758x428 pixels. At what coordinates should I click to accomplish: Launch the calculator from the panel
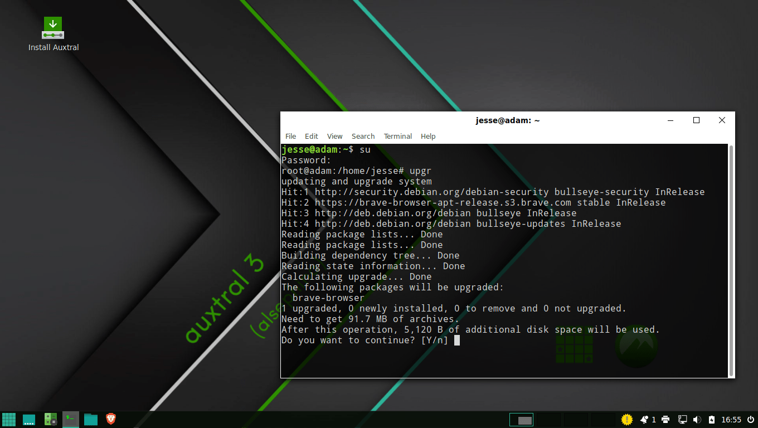50,420
